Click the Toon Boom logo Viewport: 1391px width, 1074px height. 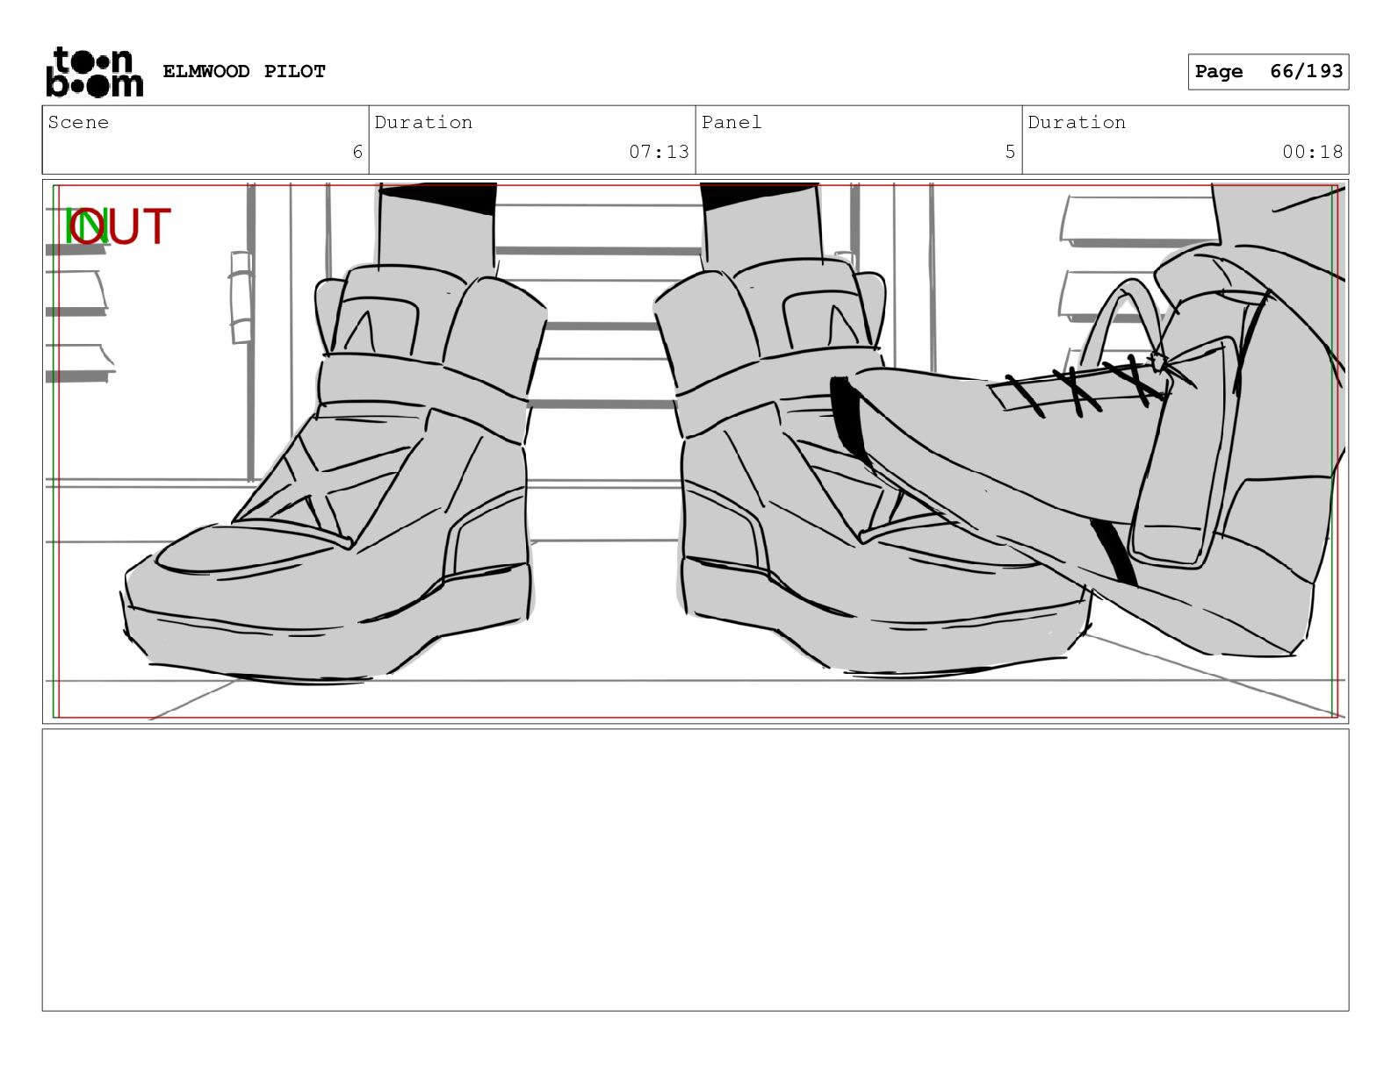[x=94, y=72]
